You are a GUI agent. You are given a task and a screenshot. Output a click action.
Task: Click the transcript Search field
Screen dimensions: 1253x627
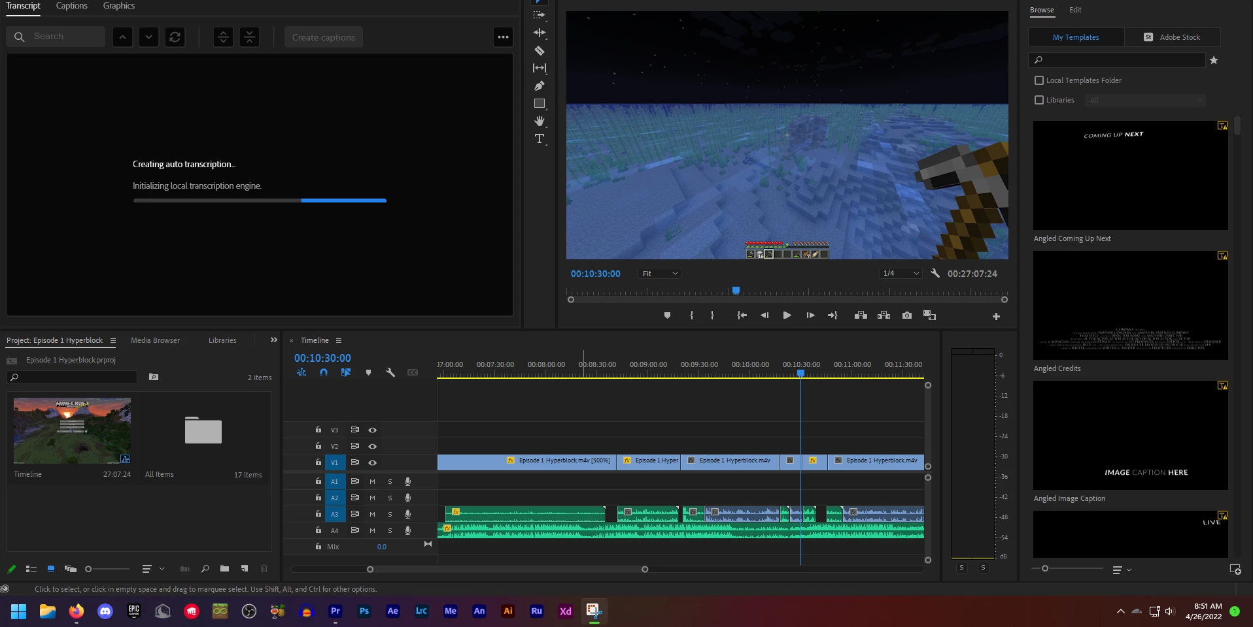56,37
